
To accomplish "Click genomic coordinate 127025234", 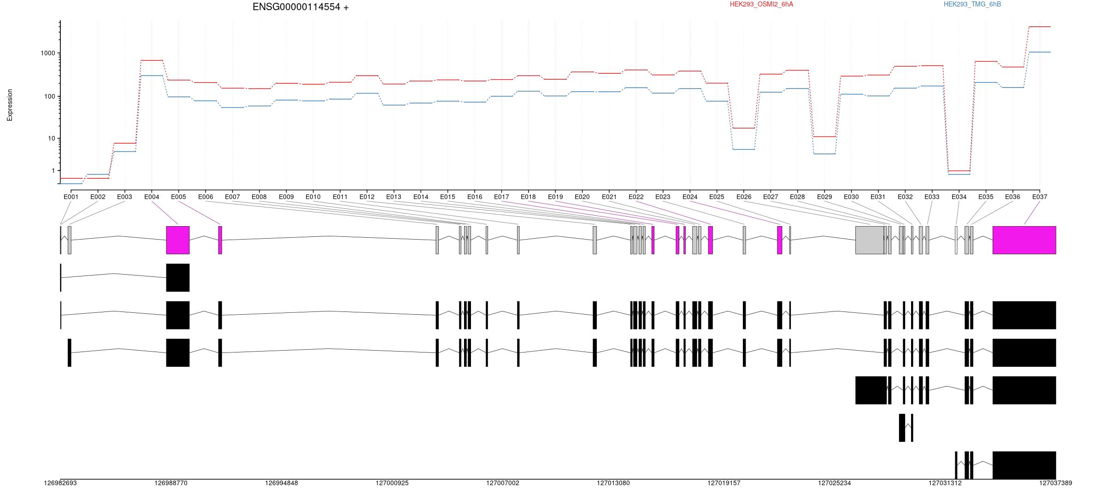I will coord(835,483).
